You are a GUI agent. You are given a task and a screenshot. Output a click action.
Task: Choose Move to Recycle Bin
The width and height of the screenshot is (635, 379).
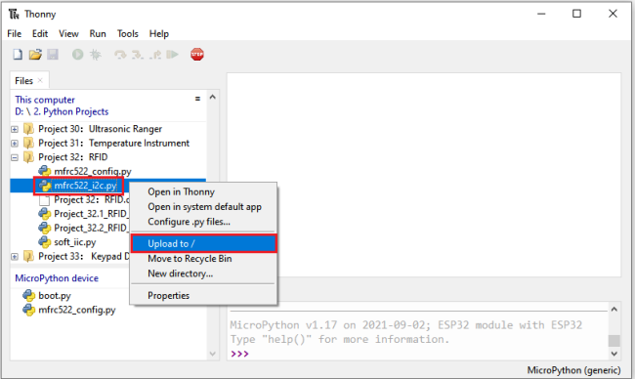[x=204, y=258]
